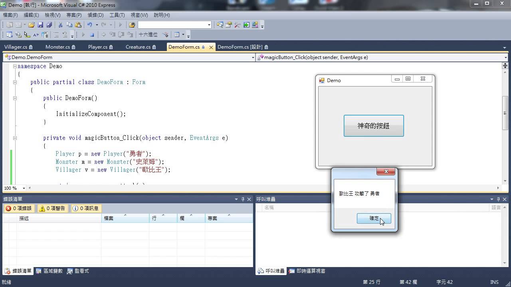Open the 100 % zoom dropdown
Screen dimensions: 511x287
pyautogui.click(x=24, y=188)
